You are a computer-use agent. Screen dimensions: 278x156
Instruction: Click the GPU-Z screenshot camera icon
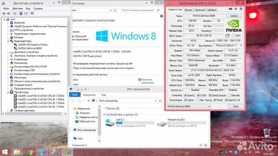(231, 8)
